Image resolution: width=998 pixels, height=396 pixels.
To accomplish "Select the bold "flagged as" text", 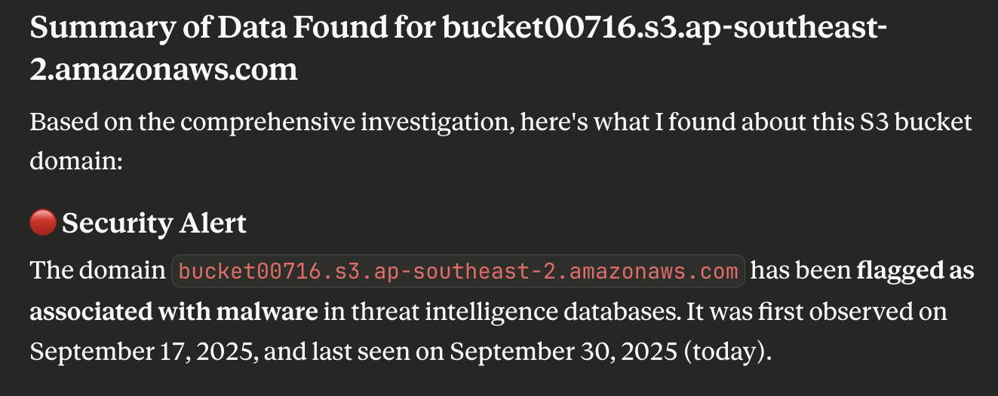I will tap(915, 271).
